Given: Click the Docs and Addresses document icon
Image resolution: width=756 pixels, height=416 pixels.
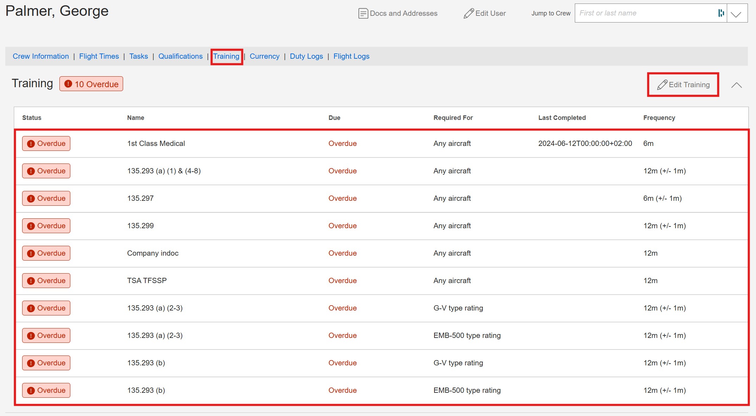Looking at the screenshot, I should 363,13.
